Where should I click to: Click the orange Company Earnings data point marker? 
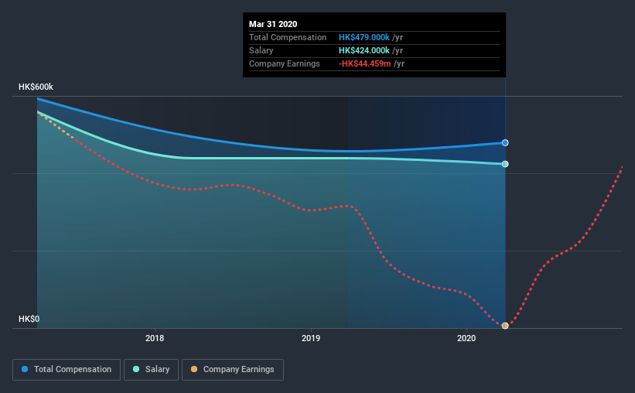(x=505, y=326)
